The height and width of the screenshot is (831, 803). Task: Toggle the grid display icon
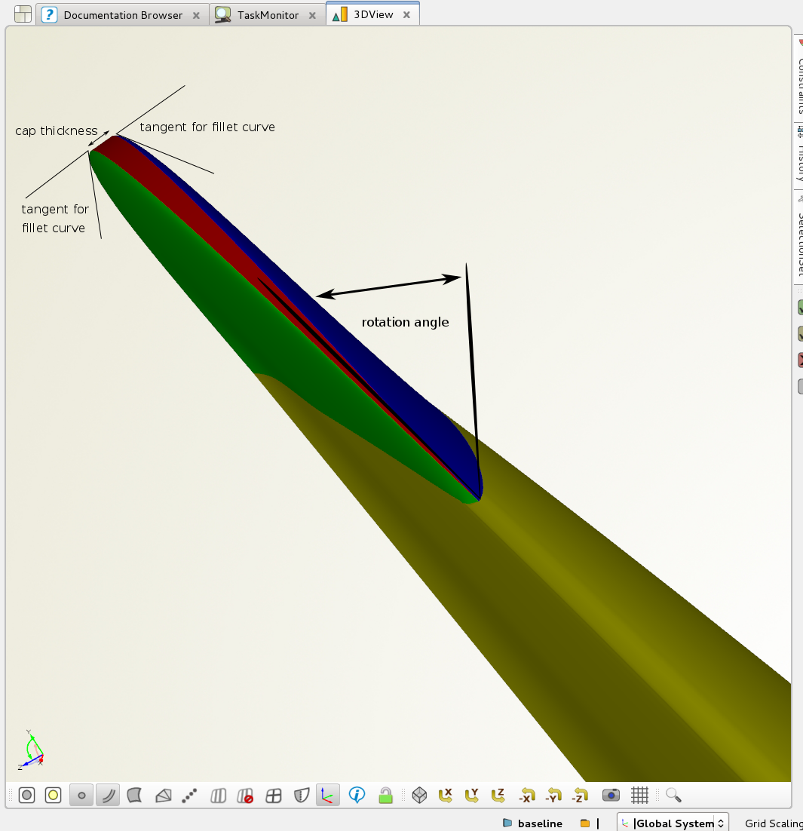[639, 795]
